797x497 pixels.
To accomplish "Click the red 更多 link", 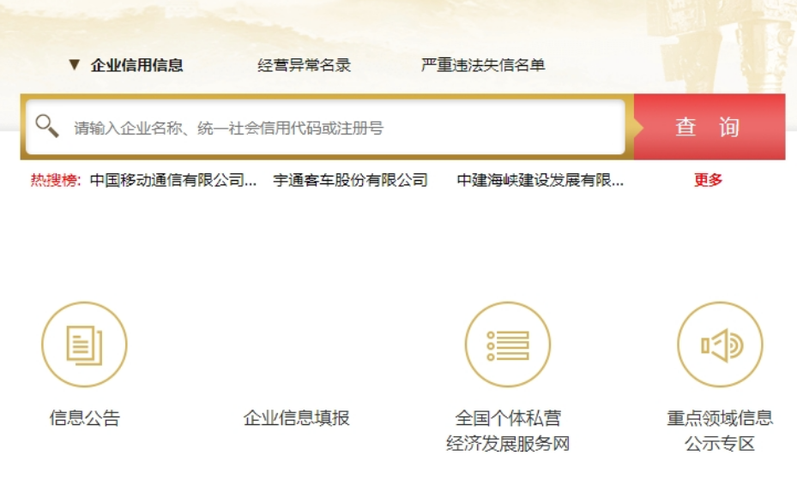I will pyautogui.click(x=709, y=180).
